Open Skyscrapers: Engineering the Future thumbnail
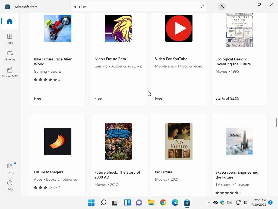This screenshot has width=278, height=209. [x=239, y=142]
